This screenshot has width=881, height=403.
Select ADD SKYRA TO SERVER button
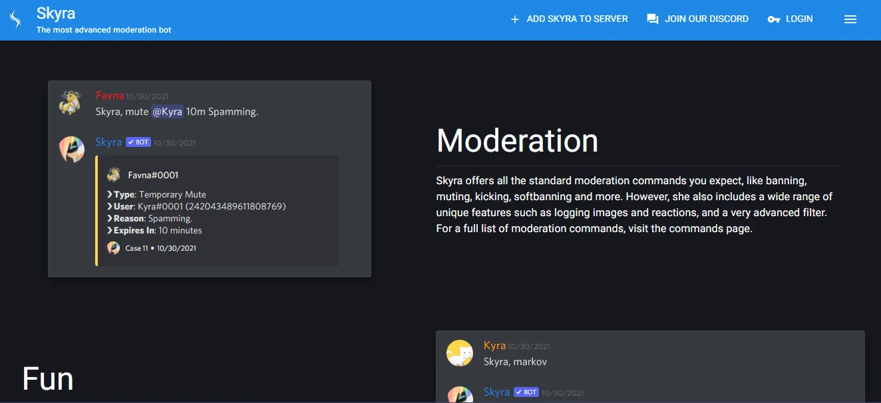point(569,19)
